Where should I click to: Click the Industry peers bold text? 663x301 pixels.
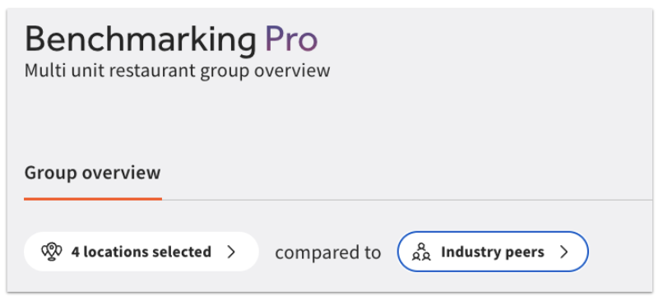(x=493, y=252)
